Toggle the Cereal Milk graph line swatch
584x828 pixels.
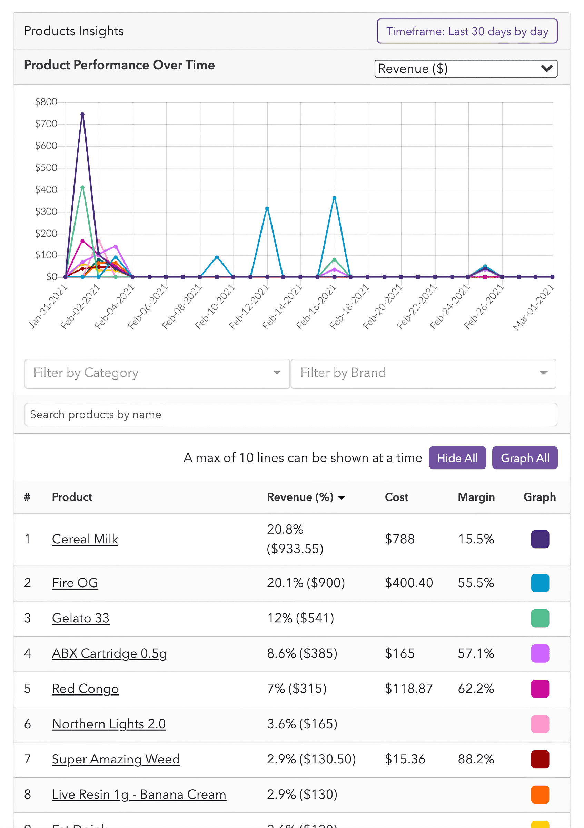540,539
